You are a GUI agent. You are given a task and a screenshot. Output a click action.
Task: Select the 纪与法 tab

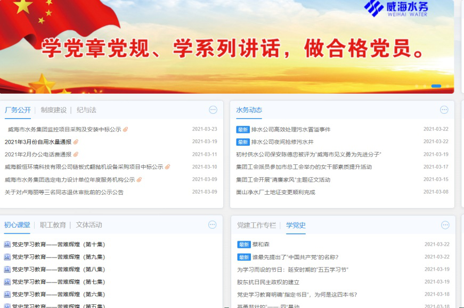click(x=86, y=110)
